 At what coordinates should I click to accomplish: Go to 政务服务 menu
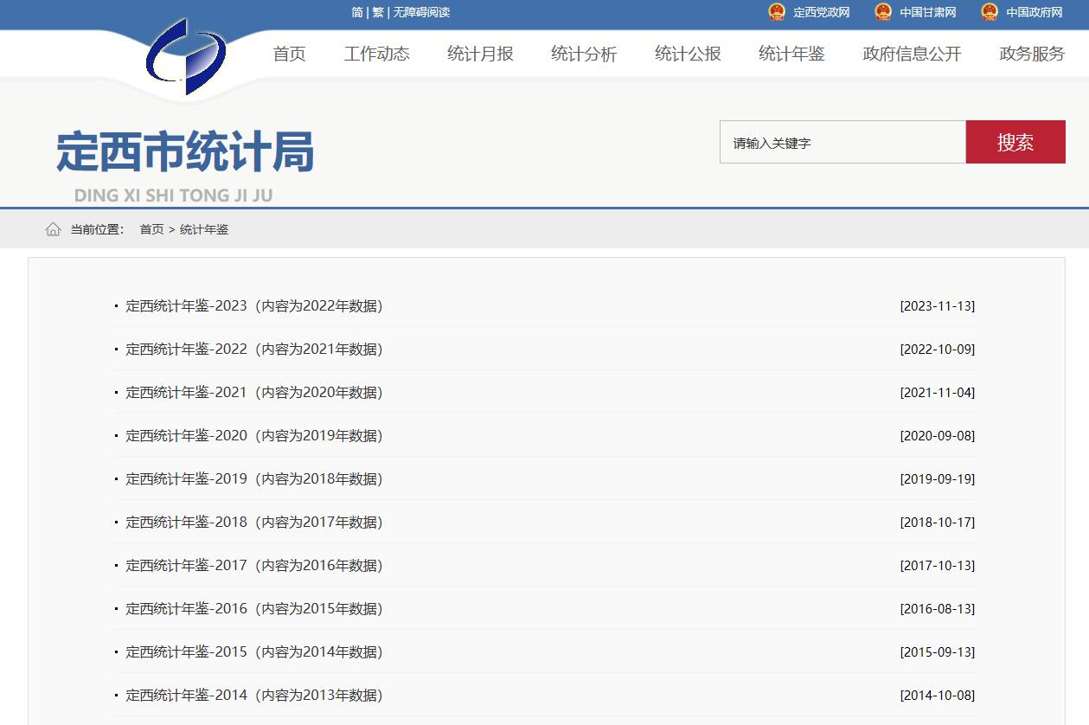point(1032,54)
